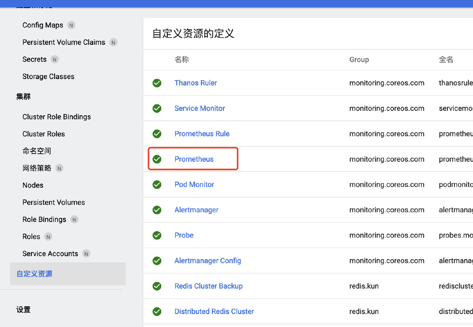473x327 pixels.
Task: Open Storage Classes in the sidebar
Action: tap(48, 76)
